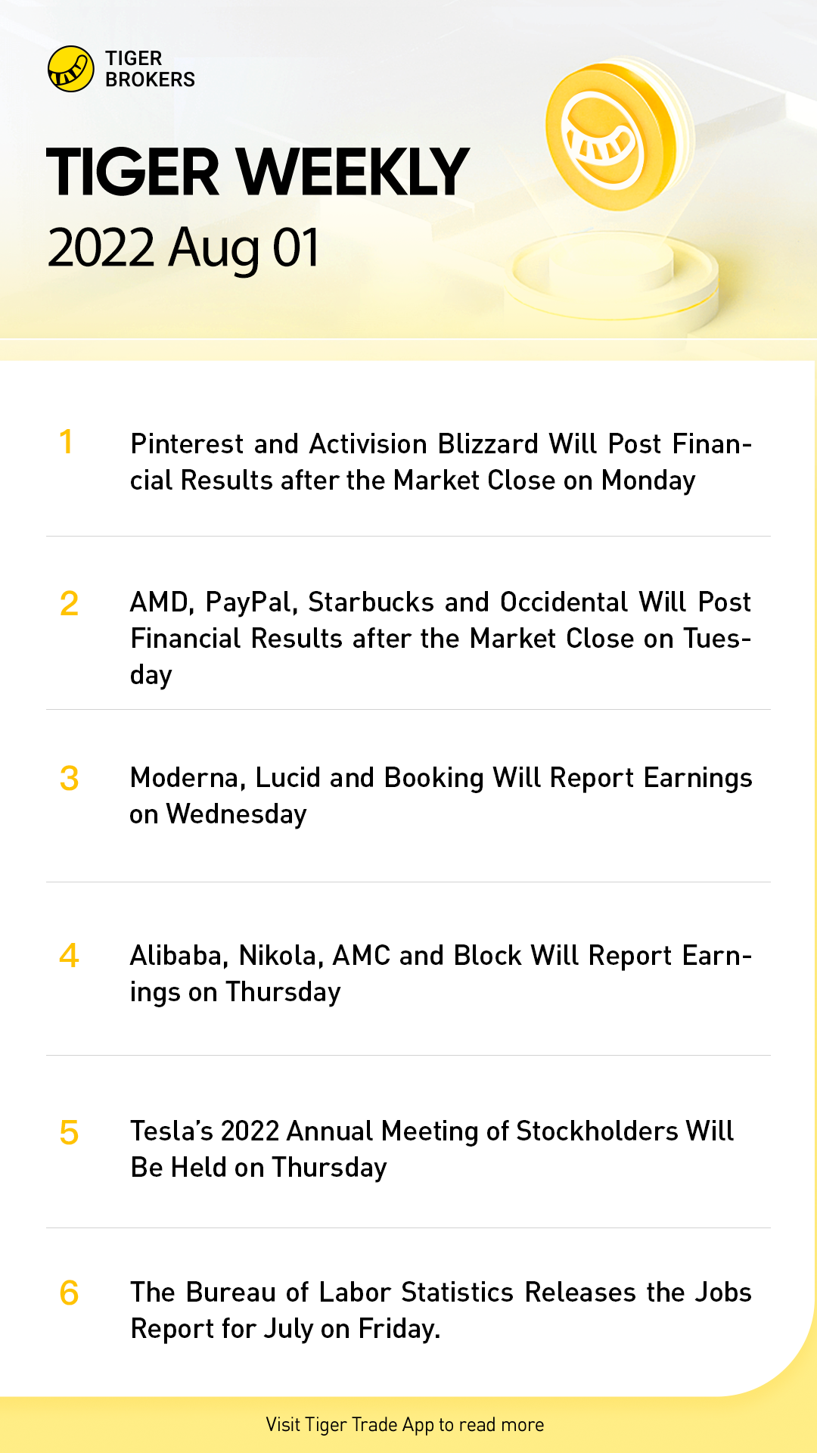Select the yellow number 5 marker
Viewport: 817px width, 1453px height.
[69, 1133]
